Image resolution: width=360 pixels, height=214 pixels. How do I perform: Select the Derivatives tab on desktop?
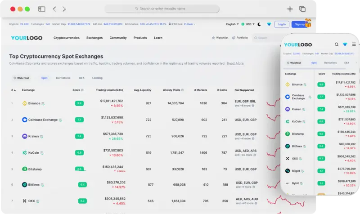(x=63, y=78)
